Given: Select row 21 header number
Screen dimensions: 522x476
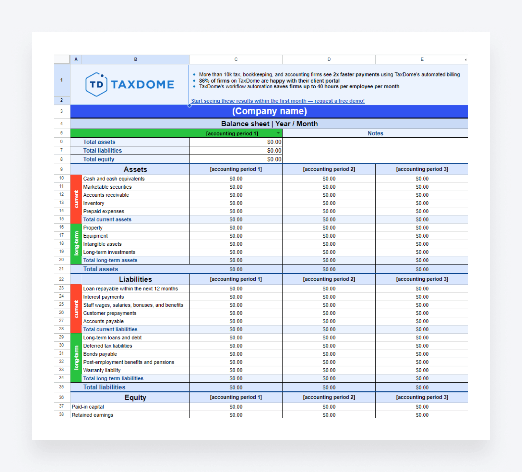Looking at the screenshot, I should point(61,269).
